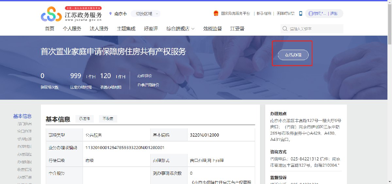Click the search magnifier icon
This screenshot has width=392, height=184.
(x=285, y=29)
